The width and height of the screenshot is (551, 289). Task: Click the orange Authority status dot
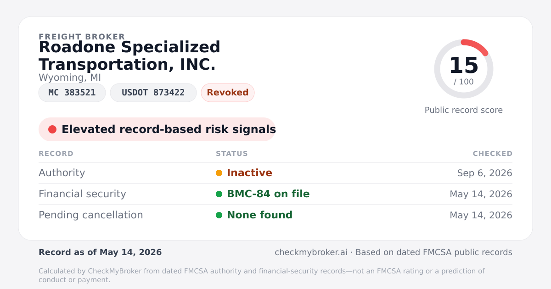219,173
